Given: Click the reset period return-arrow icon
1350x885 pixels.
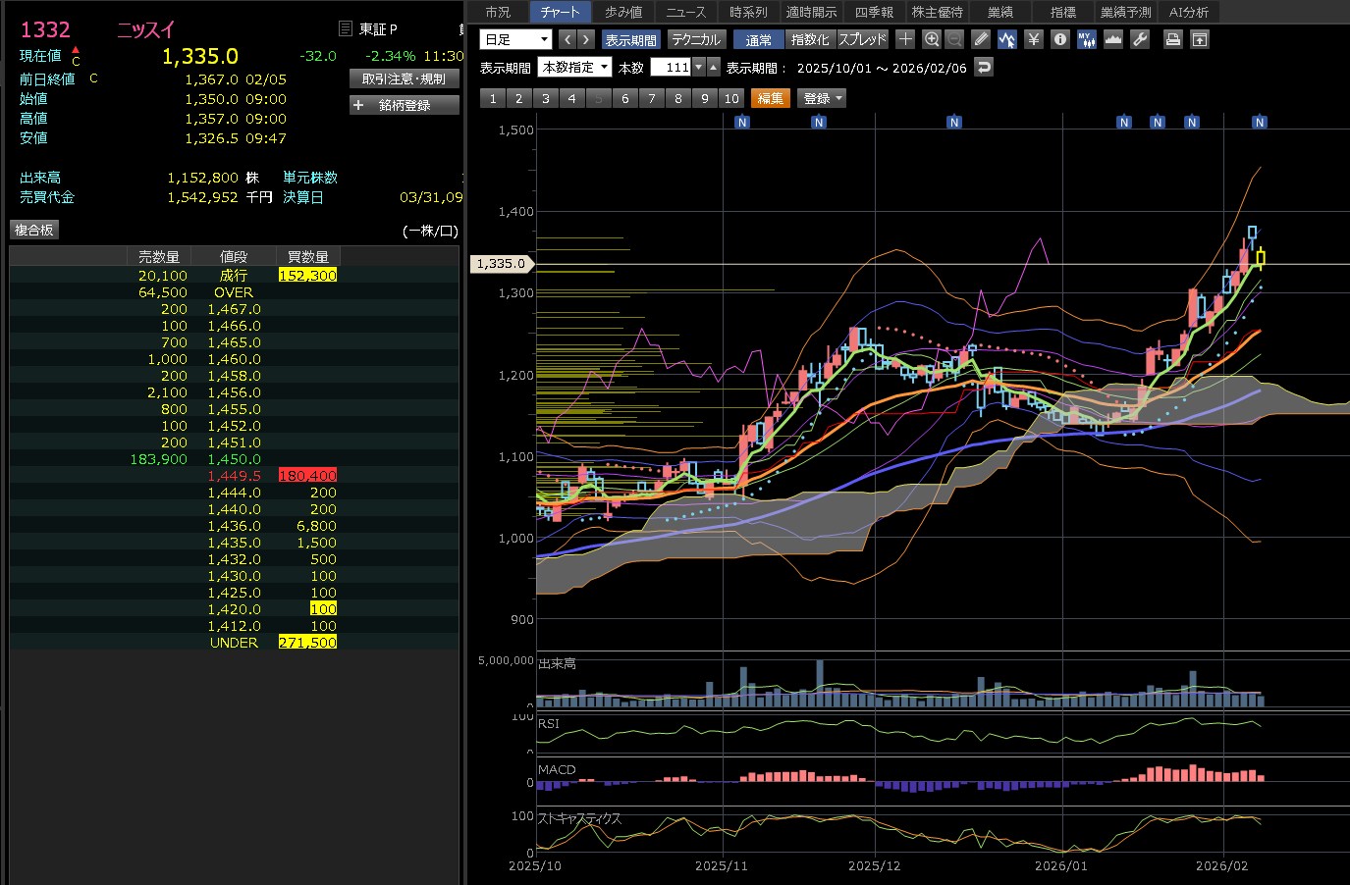Looking at the screenshot, I should point(984,67).
